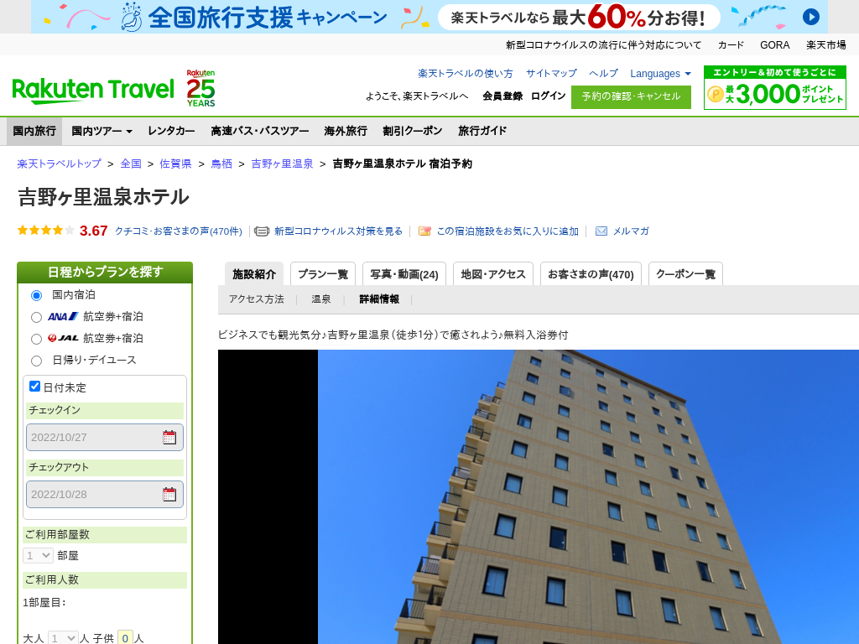The width and height of the screenshot is (859, 644).
Task: Open the room count dropdown
Action: pyautogui.click(x=38, y=555)
